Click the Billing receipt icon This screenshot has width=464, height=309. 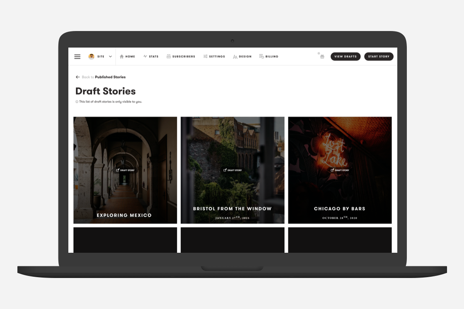tap(261, 56)
